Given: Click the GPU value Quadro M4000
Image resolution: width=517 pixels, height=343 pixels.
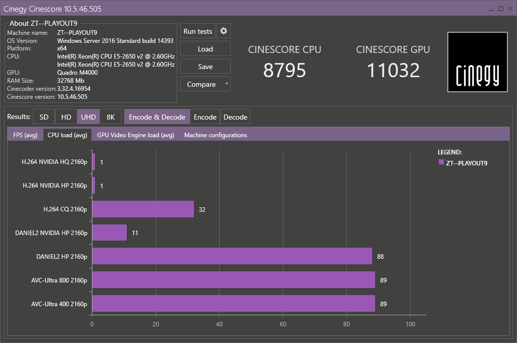Looking at the screenshot, I should pos(77,73).
